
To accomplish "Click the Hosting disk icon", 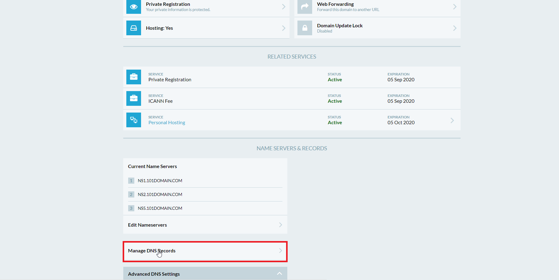I will [133, 28].
